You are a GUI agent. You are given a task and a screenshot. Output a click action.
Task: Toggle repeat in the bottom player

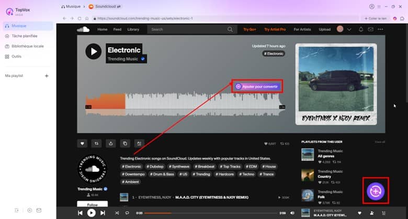pyautogui.click(x=127, y=213)
